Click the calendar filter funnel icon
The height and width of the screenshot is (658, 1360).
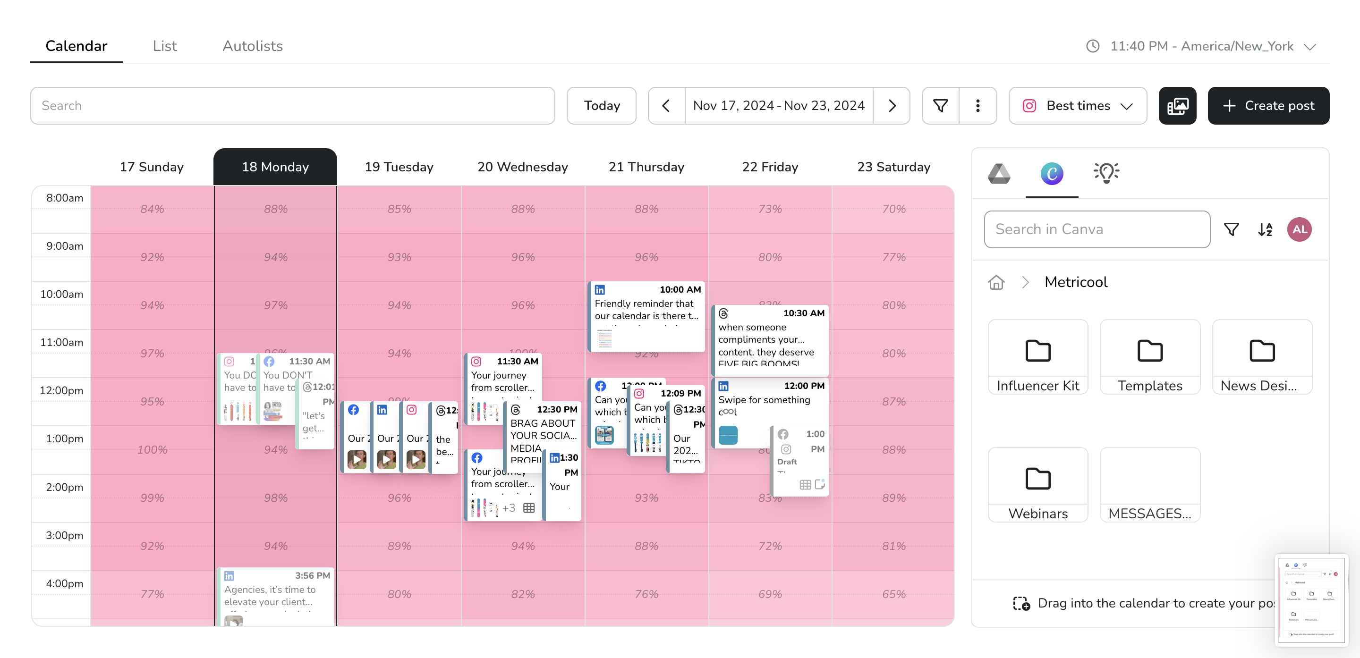click(x=940, y=106)
